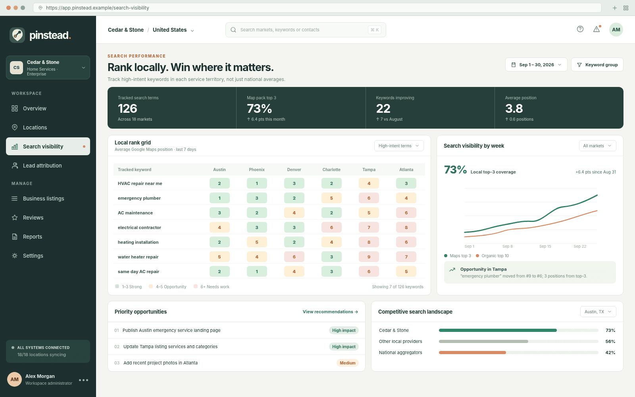Click the AM avatar in the top bar

pyautogui.click(x=616, y=29)
